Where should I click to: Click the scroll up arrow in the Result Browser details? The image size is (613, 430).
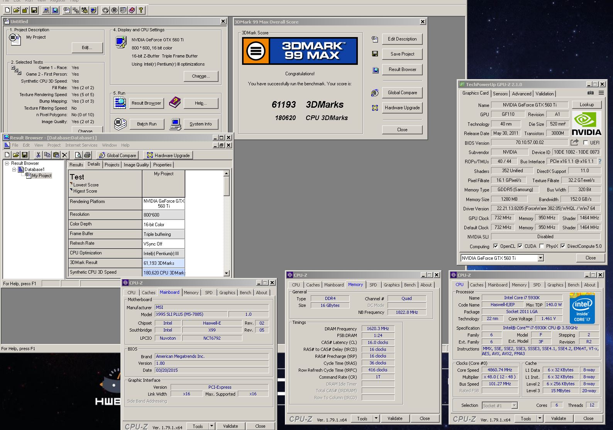pyautogui.click(x=227, y=174)
